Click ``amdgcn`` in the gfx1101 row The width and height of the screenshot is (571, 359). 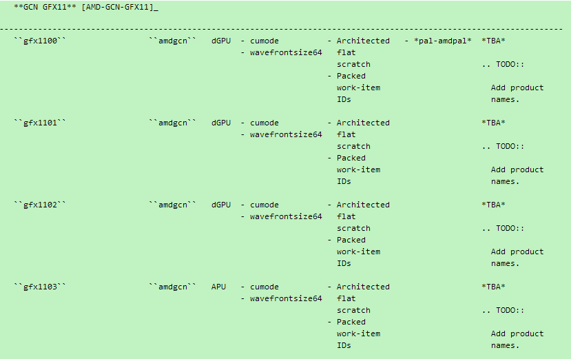pyautogui.click(x=173, y=123)
